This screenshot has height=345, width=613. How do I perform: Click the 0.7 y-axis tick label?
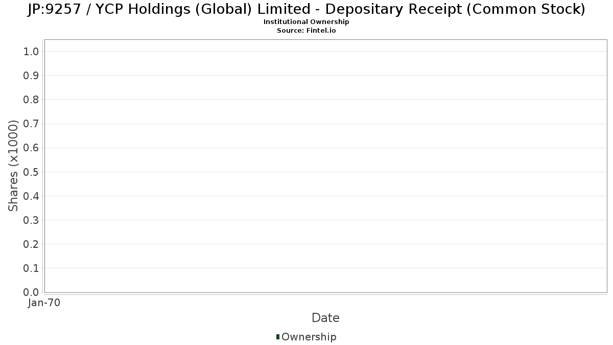point(31,124)
